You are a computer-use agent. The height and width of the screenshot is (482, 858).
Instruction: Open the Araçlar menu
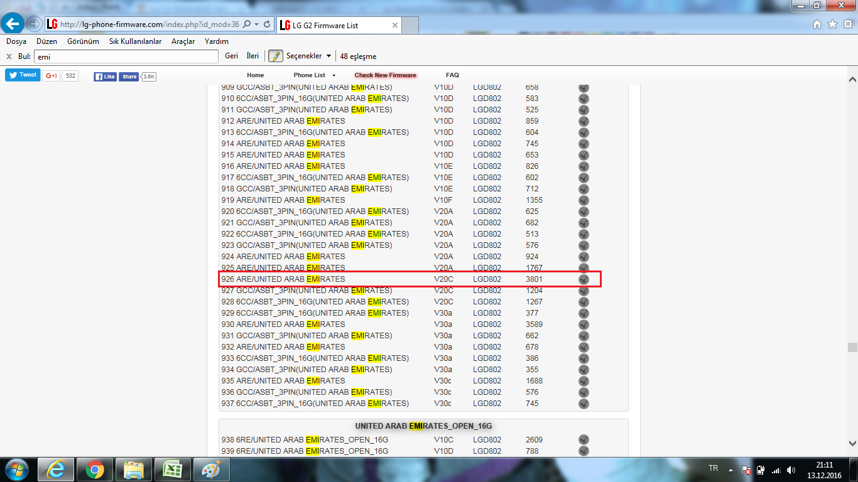[x=183, y=41]
